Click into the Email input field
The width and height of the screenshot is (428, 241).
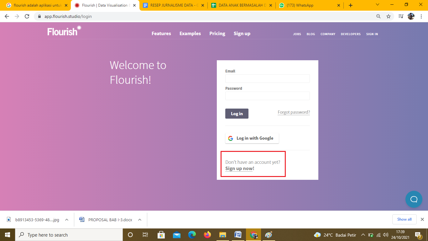[267, 79]
